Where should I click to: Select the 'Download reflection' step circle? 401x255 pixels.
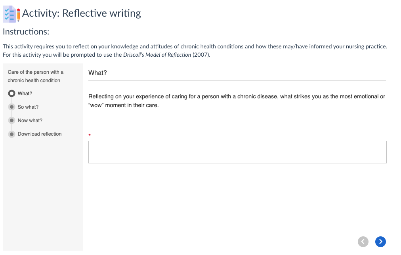pyautogui.click(x=11, y=134)
